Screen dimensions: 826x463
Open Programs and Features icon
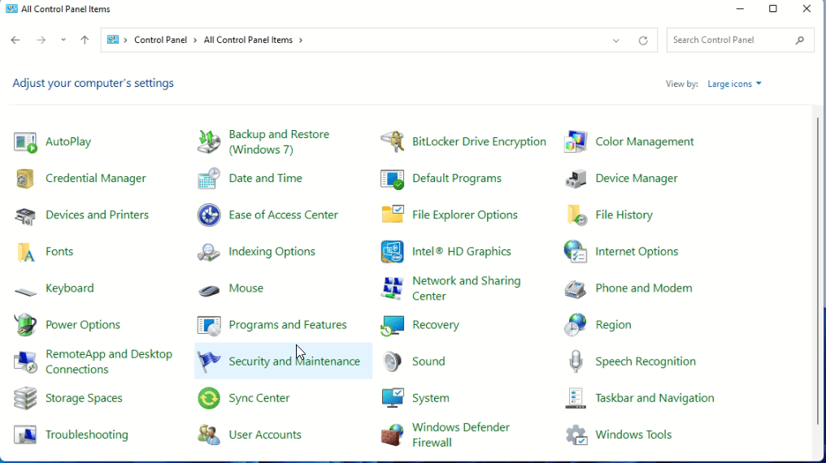[209, 325]
